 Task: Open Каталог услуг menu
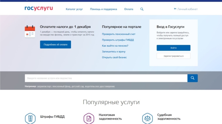pos(74,9)
